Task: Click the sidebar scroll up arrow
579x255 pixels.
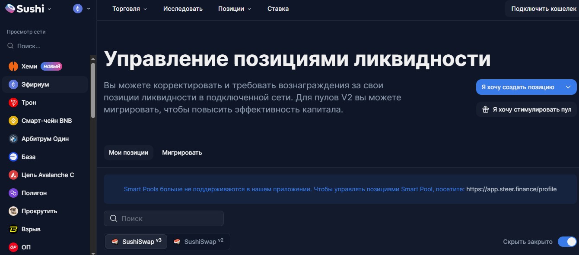Action: (93, 58)
